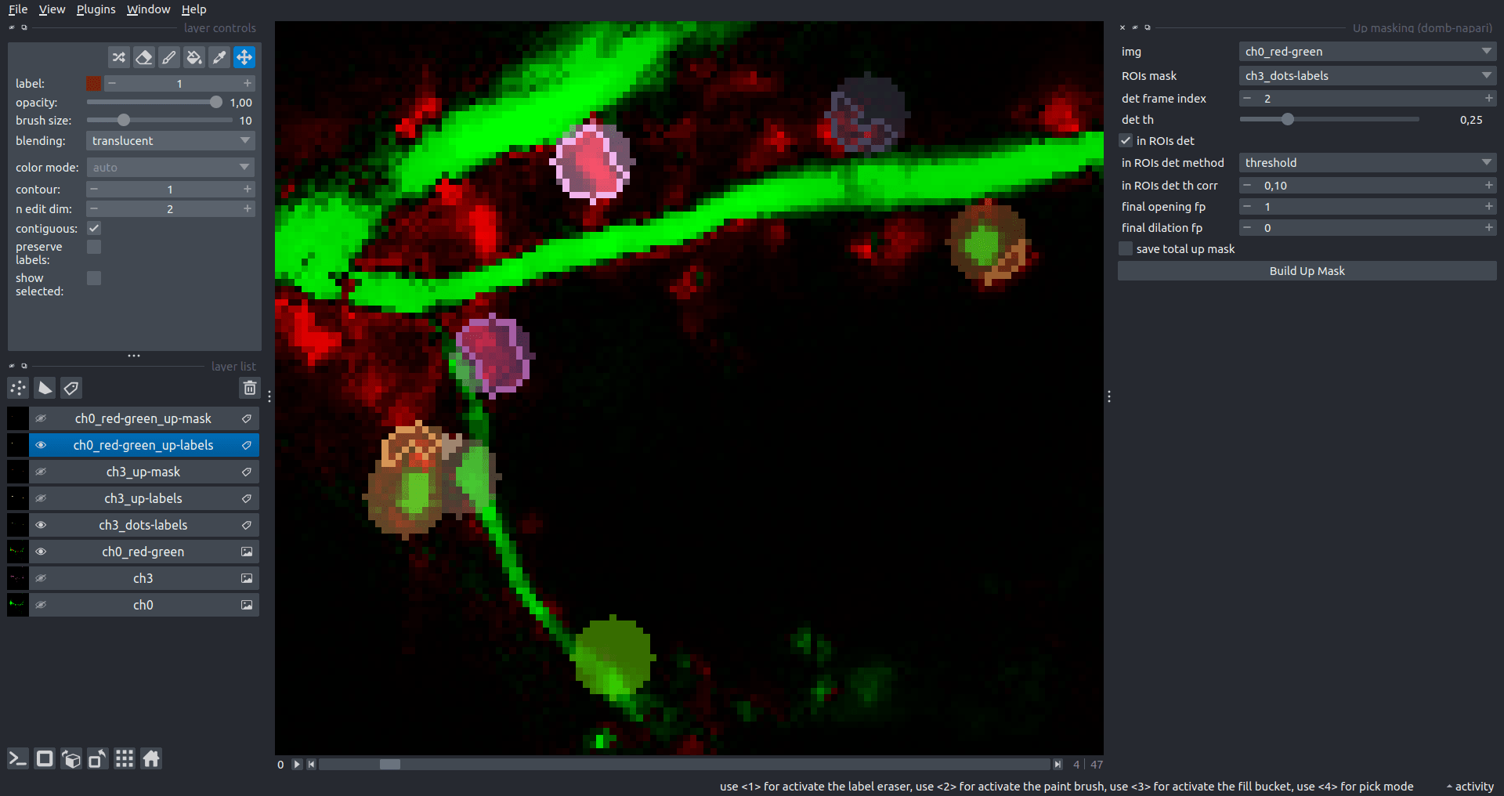Open the activity status button
This screenshot has width=1504, height=796.
tap(1470, 787)
